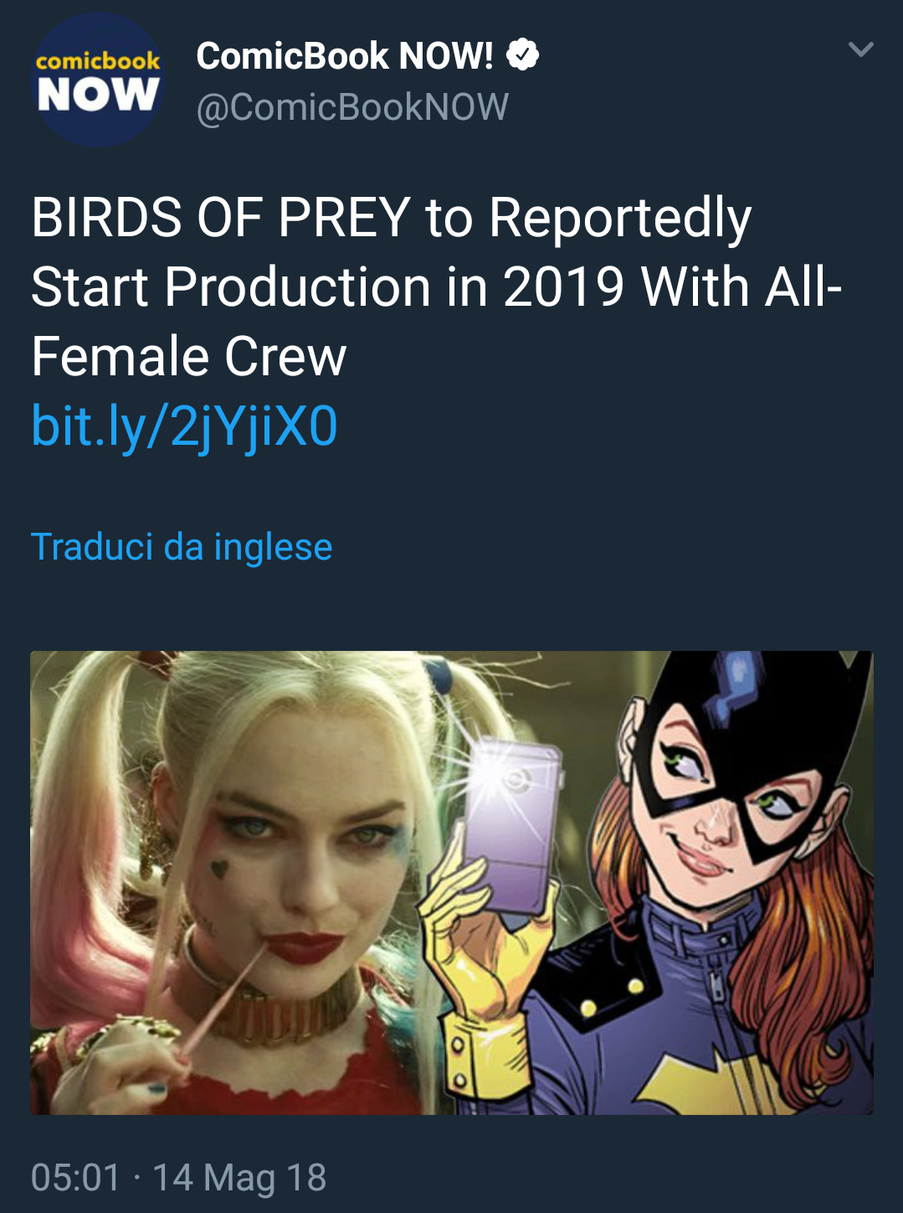Tap the white NOW logo lettering

(x=98, y=94)
